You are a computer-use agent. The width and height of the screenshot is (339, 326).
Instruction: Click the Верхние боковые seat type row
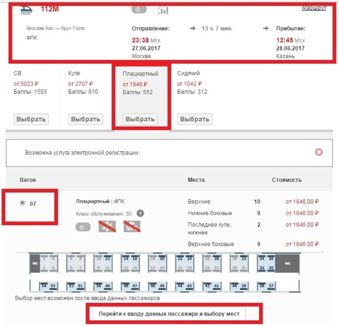click(253, 244)
